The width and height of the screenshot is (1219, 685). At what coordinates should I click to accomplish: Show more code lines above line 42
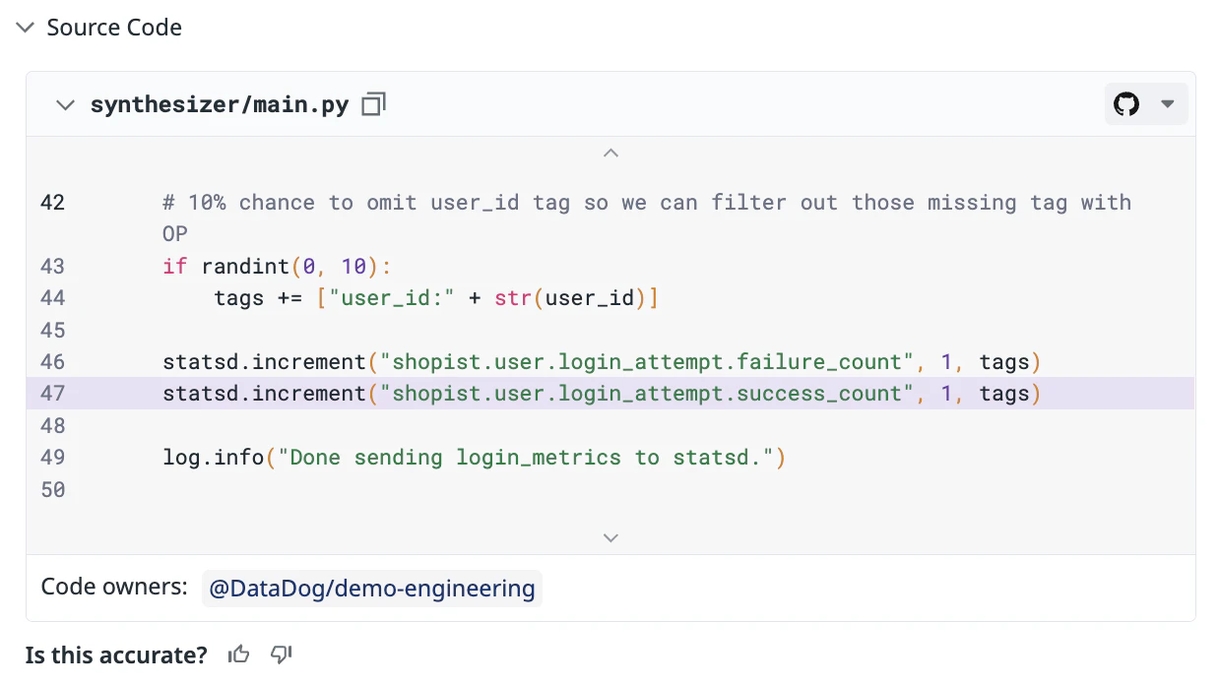pyautogui.click(x=610, y=154)
